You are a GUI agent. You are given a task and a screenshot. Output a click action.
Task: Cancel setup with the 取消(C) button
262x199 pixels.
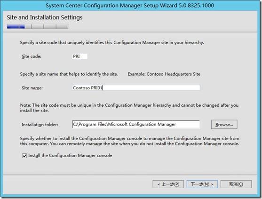(x=236, y=184)
